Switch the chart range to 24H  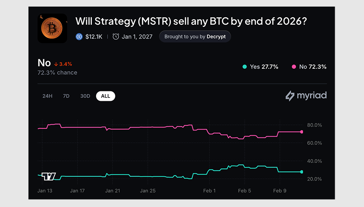click(x=47, y=96)
